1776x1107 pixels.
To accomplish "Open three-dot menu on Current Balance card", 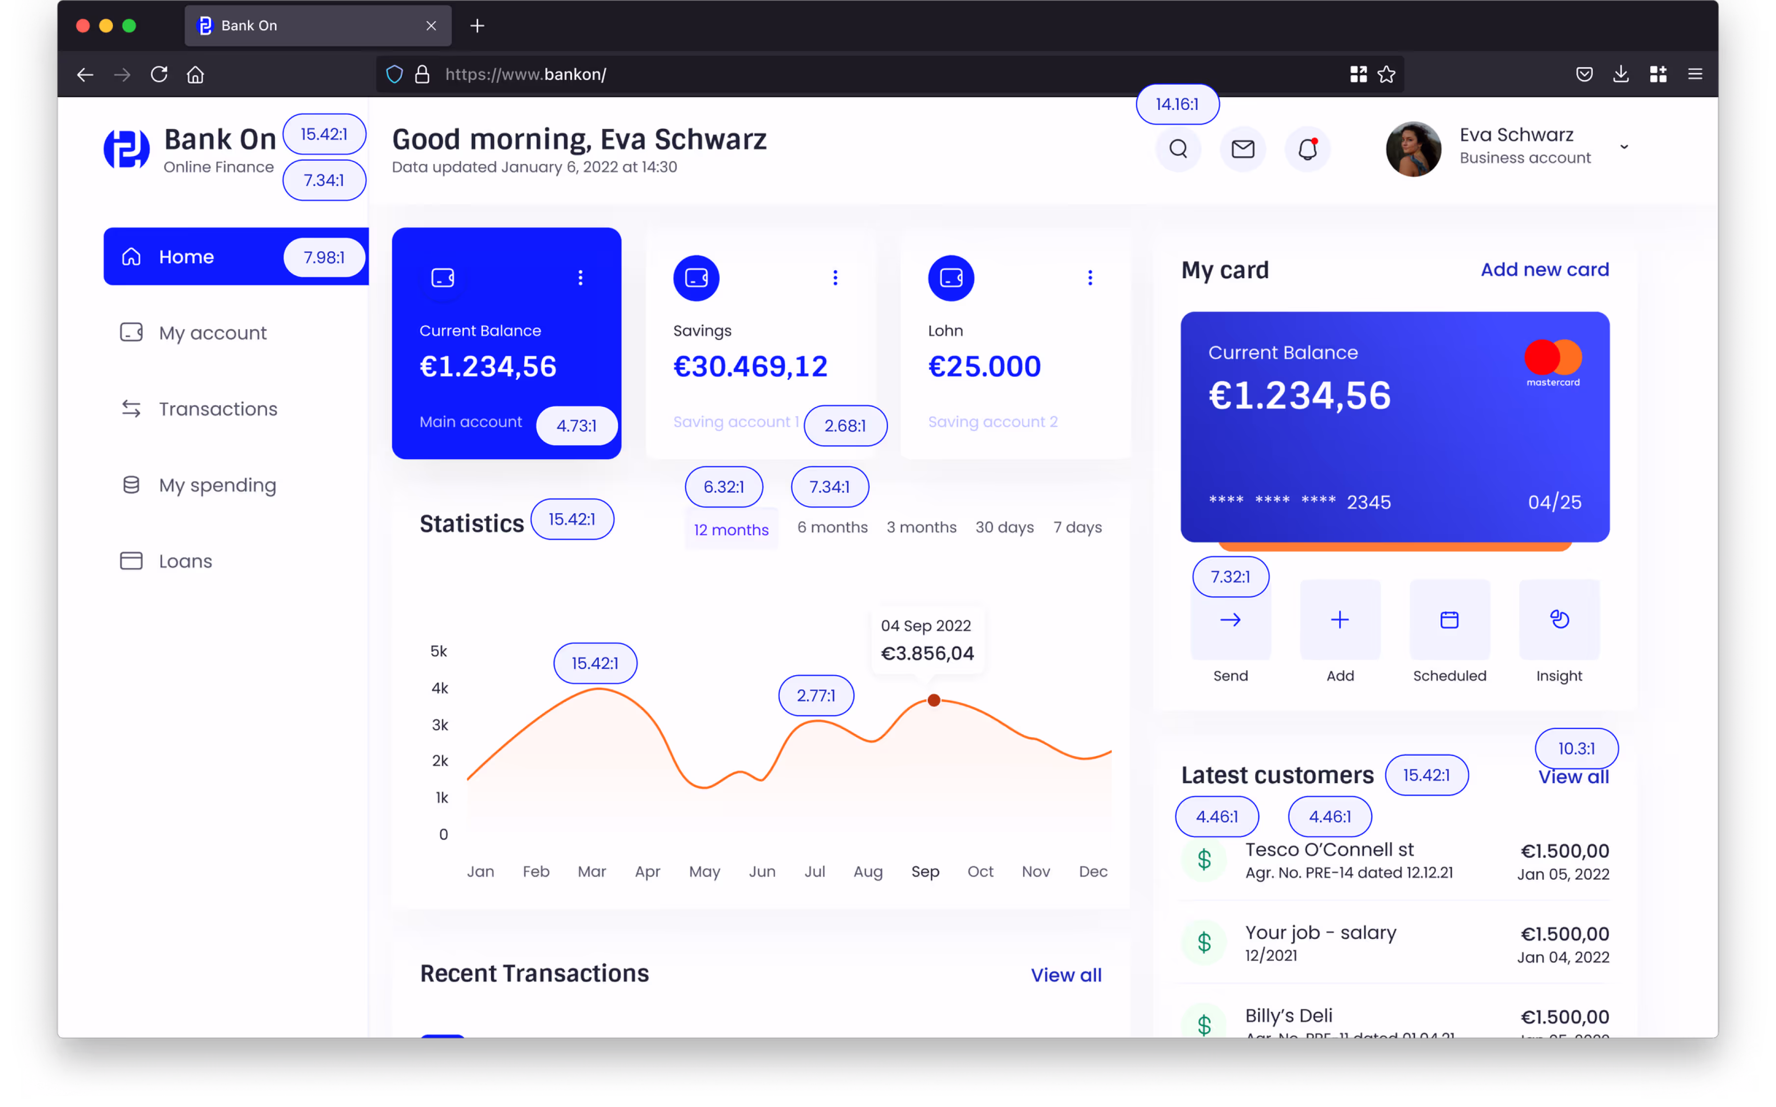I will pyautogui.click(x=580, y=277).
